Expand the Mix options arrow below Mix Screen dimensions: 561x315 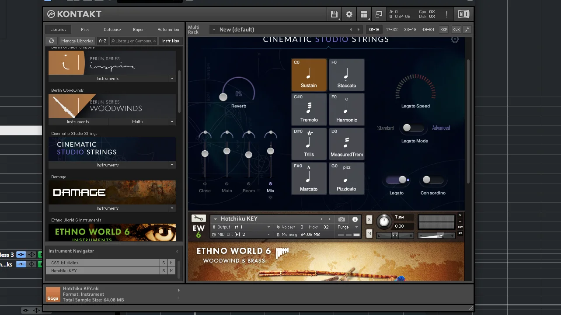pos(270,197)
